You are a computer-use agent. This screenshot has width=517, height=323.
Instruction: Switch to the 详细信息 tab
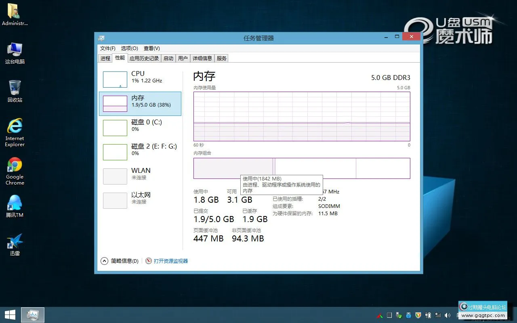pos(202,58)
